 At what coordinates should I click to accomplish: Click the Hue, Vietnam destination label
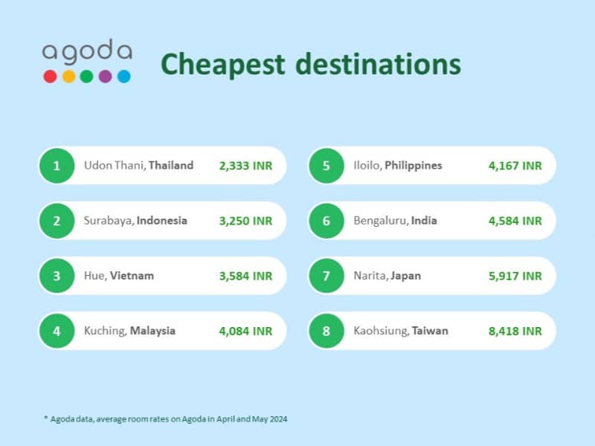pyautogui.click(x=119, y=276)
